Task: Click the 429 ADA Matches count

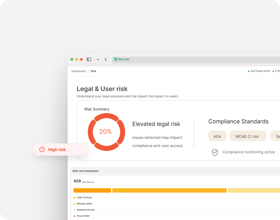Action: click(84, 181)
